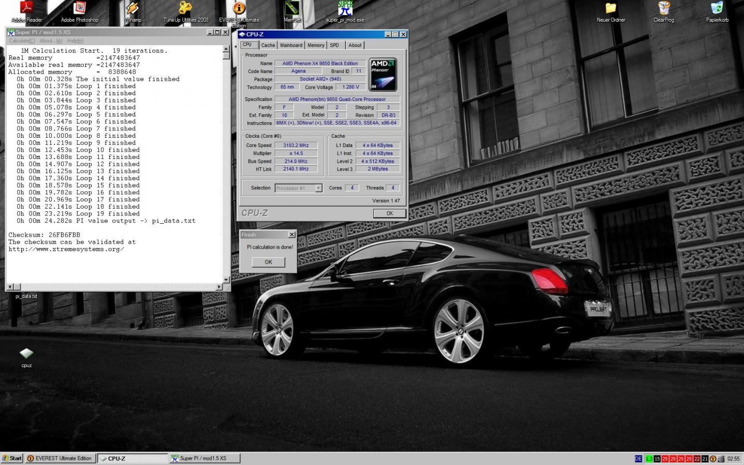Viewport: 744px width, 465px height.
Task: Close the Finish dialog
Action: click(x=291, y=235)
